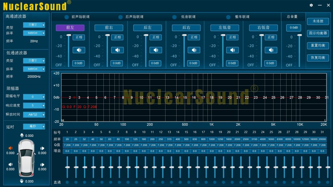Select the rear-right speaker icon beside the car
Screen dimensions: 333x187
pos(42,165)
